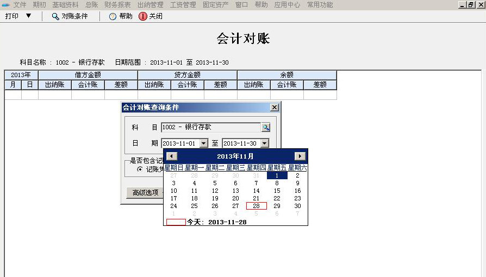Open the end date dropdown arrow
486x277 pixels.
tap(264, 143)
